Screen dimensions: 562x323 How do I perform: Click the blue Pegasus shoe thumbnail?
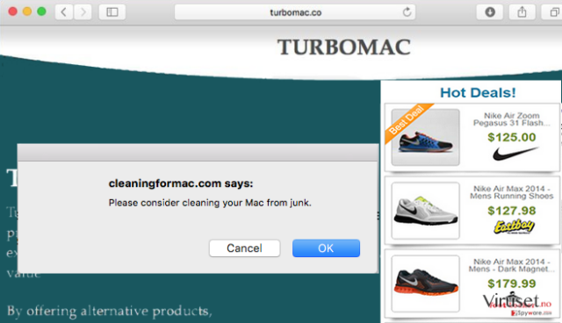coord(425,138)
